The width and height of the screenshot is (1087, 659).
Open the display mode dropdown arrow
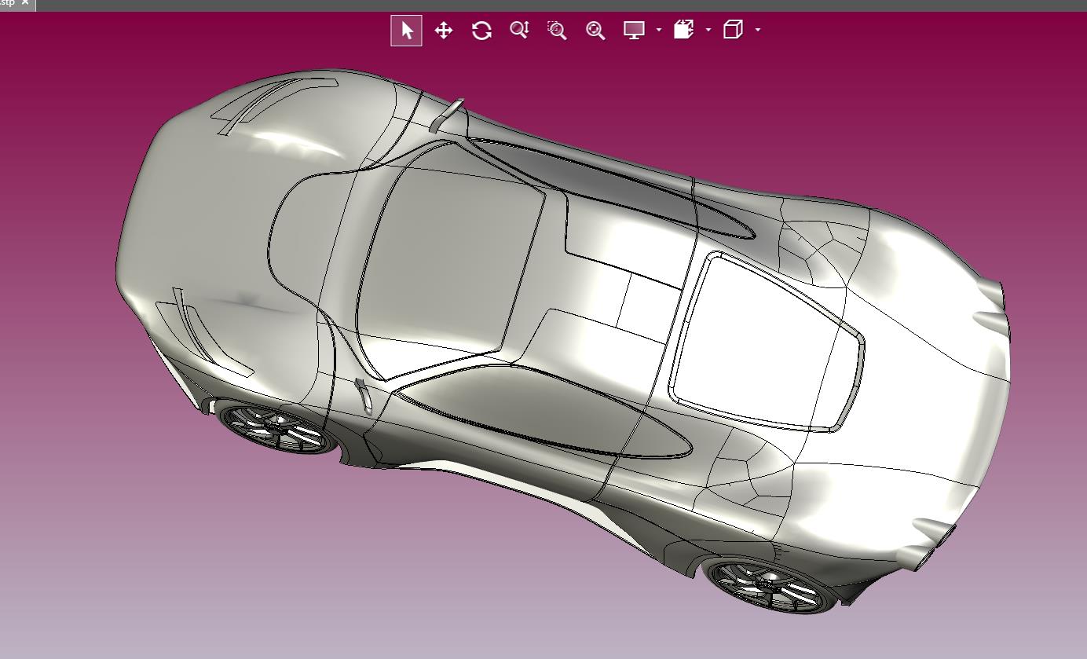pyautogui.click(x=659, y=31)
